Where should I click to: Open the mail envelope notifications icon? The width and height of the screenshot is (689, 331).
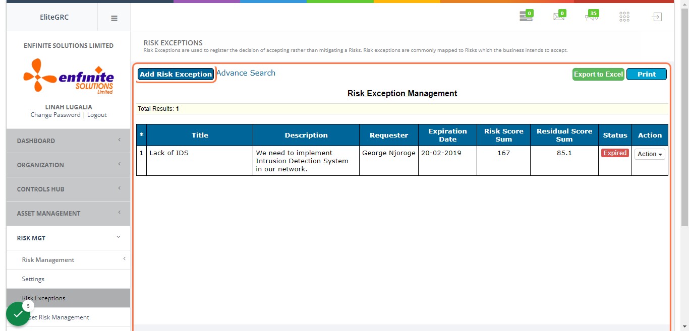point(559,17)
